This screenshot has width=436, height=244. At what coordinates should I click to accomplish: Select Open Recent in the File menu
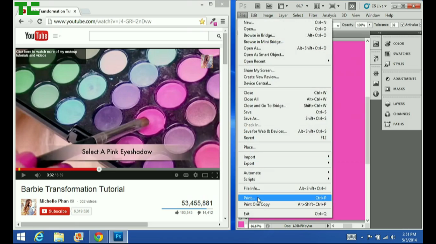pyautogui.click(x=285, y=61)
